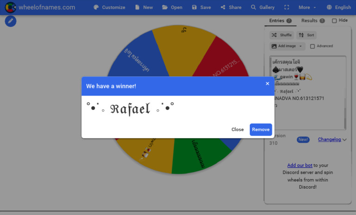Click the New document icon
This screenshot has height=215, width=356.
point(137,7)
